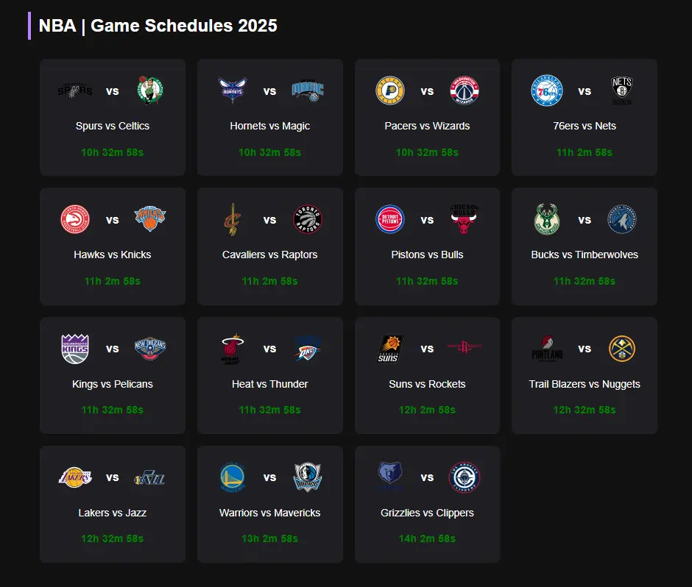
Task: Select the Charlotte Hornets logo
Action: (x=233, y=90)
